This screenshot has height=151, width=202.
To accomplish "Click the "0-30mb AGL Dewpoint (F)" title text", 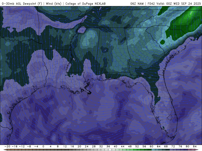I will 22,4.
